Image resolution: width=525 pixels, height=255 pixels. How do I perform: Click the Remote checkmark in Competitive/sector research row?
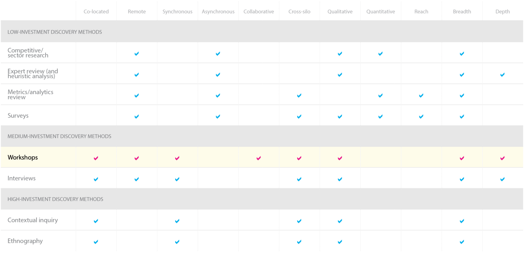pos(136,53)
